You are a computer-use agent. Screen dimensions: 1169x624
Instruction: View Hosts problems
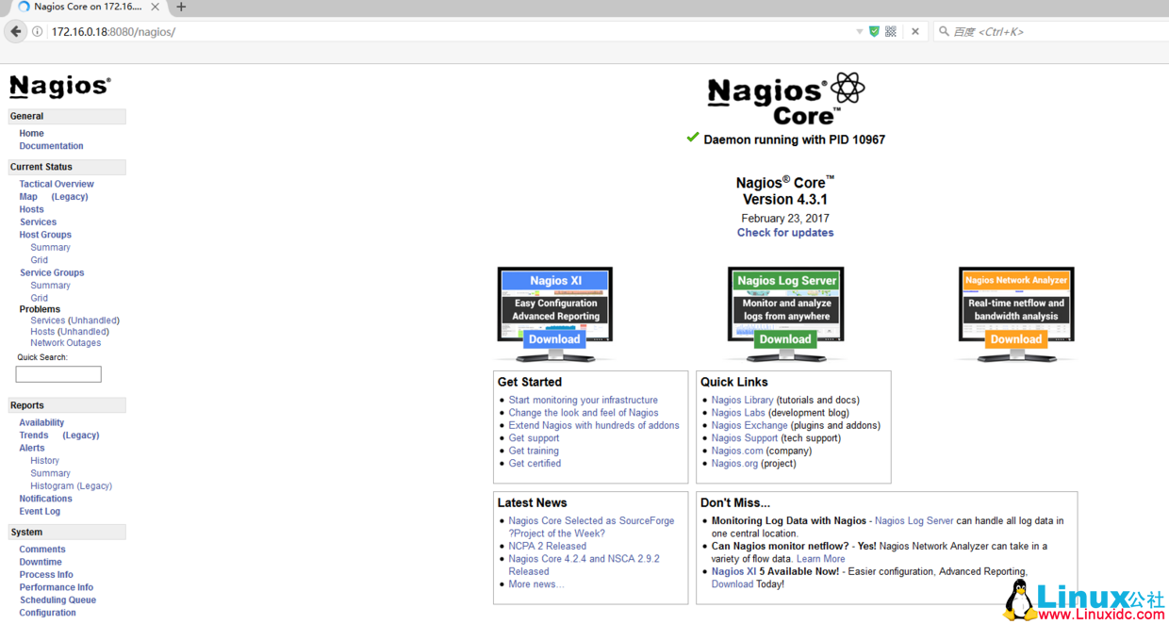click(x=42, y=332)
